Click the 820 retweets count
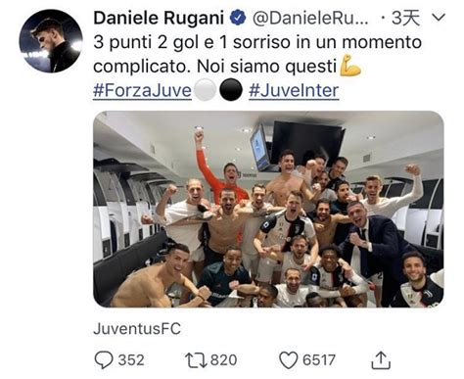Image resolution: width=464 pixels, height=379 pixels. tap(224, 360)
